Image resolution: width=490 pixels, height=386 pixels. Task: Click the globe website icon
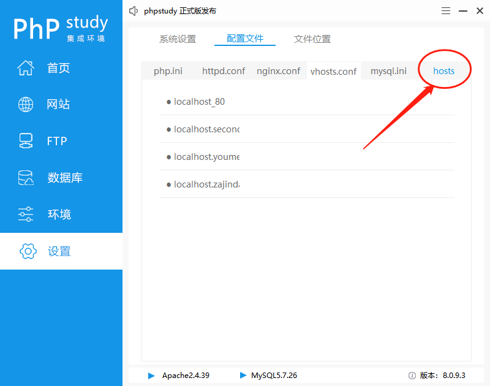pos(26,105)
